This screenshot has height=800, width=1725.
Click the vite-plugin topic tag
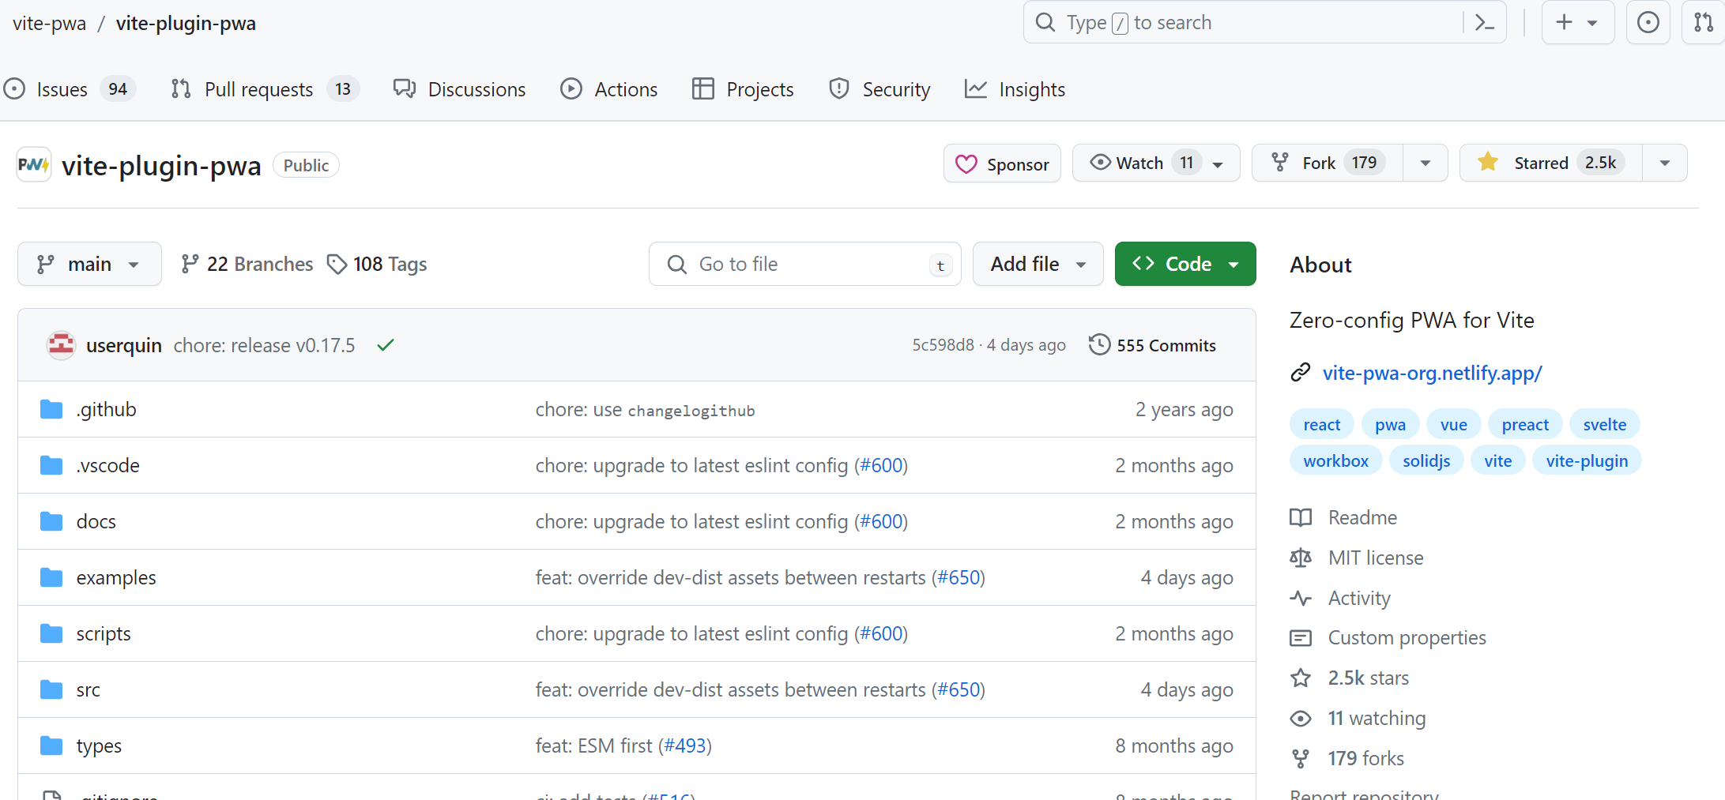1587,460
